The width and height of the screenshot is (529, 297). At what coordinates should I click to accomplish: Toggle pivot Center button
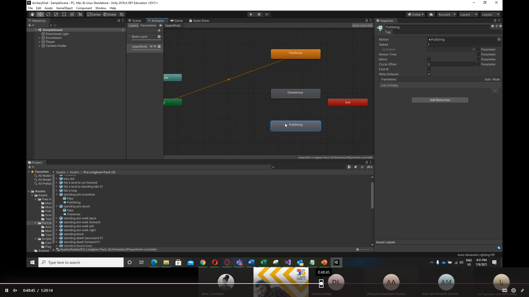[x=94, y=15]
